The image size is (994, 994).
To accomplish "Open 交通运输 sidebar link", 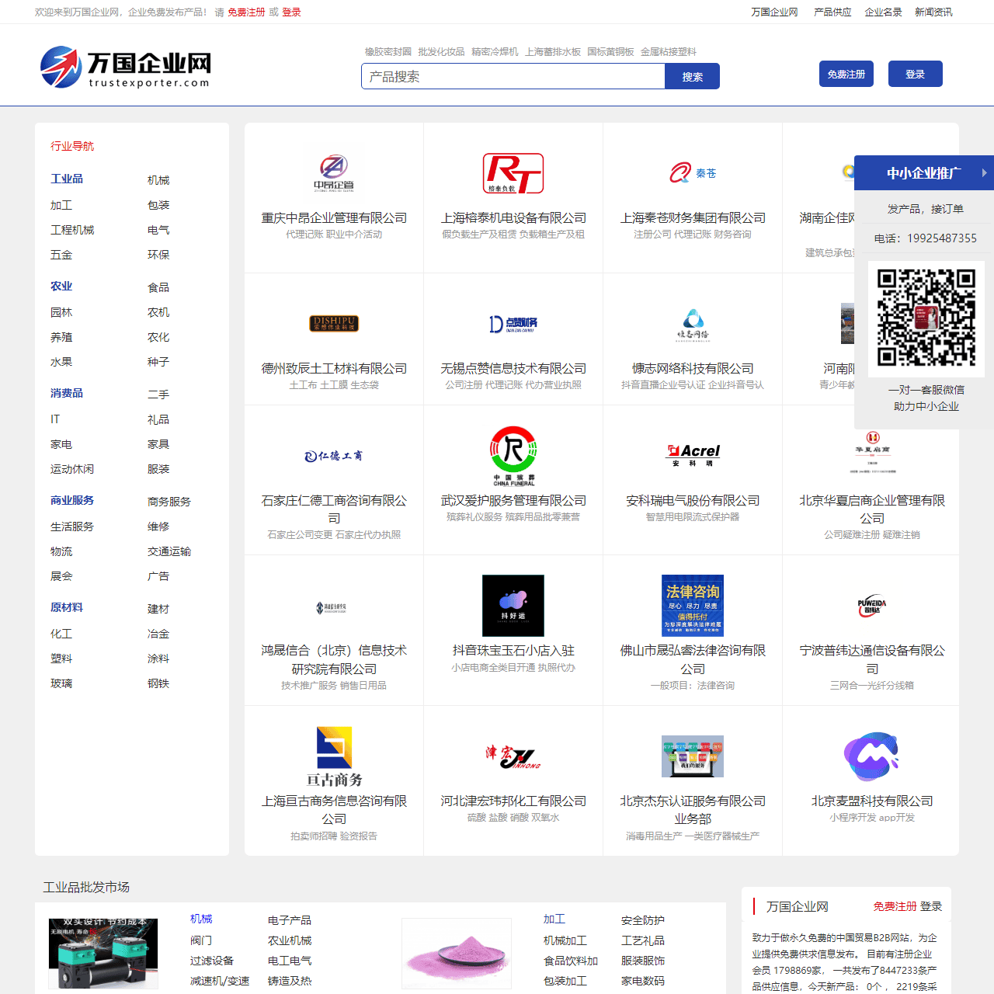I will click(x=169, y=551).
